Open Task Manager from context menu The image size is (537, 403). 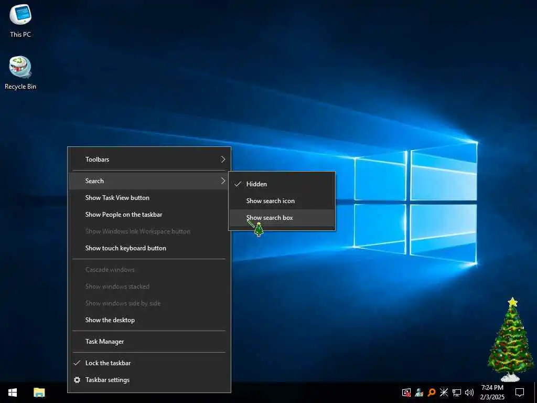pyautogui.click(x=149, y=342)
